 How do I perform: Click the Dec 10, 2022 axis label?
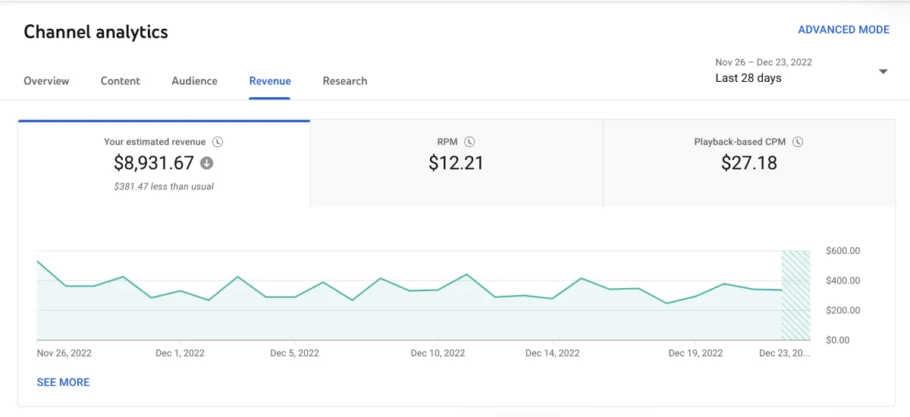click(x=438, y=353)
